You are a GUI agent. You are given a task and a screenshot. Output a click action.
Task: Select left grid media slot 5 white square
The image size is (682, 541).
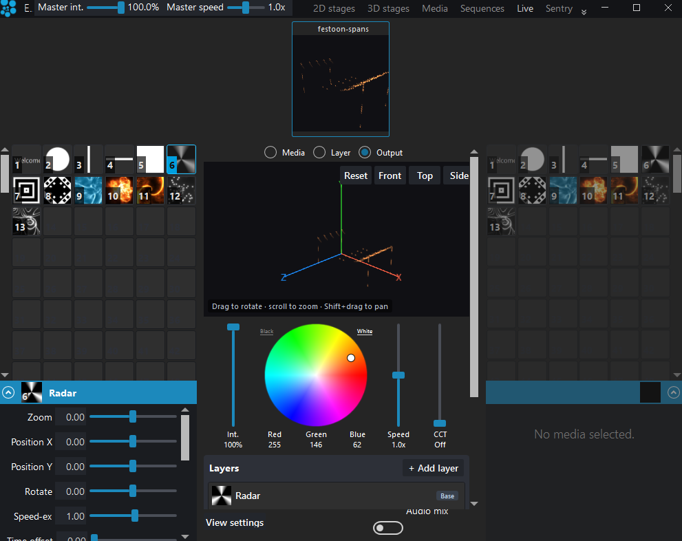point(150,159)
